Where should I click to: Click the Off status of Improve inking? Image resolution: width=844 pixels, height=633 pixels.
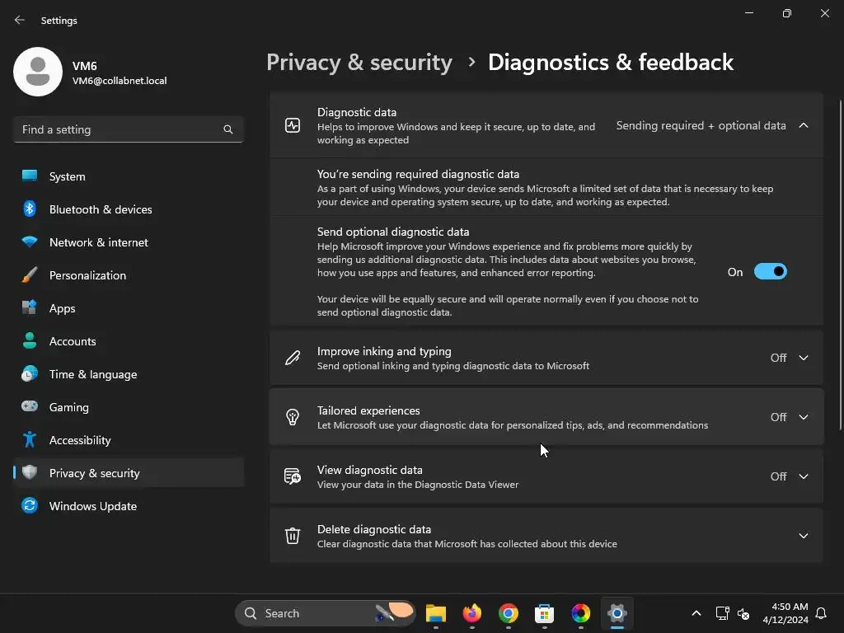778,358
